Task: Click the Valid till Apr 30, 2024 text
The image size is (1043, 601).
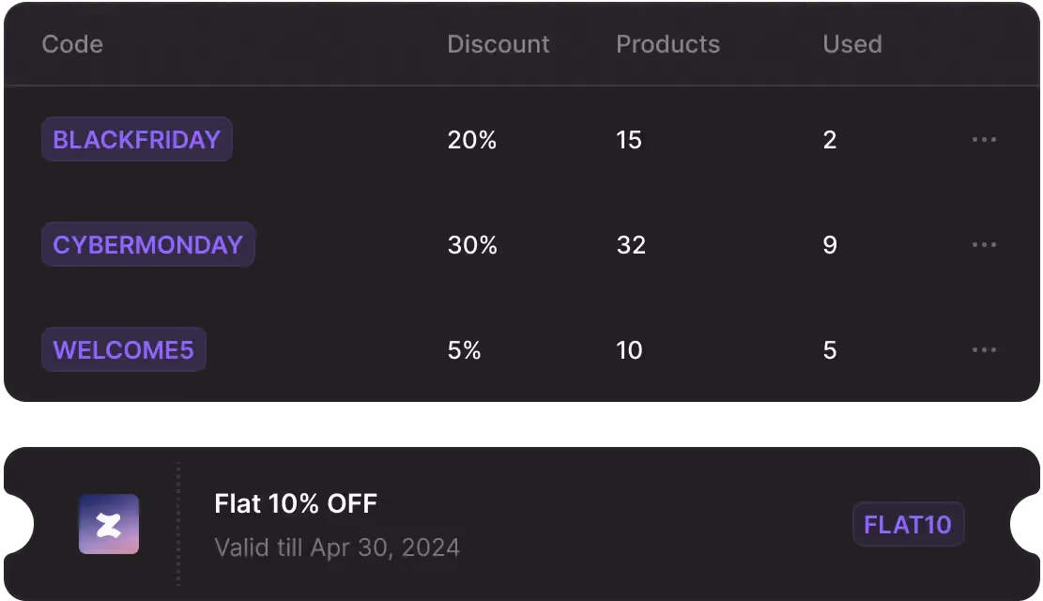Action: [337, 547]
